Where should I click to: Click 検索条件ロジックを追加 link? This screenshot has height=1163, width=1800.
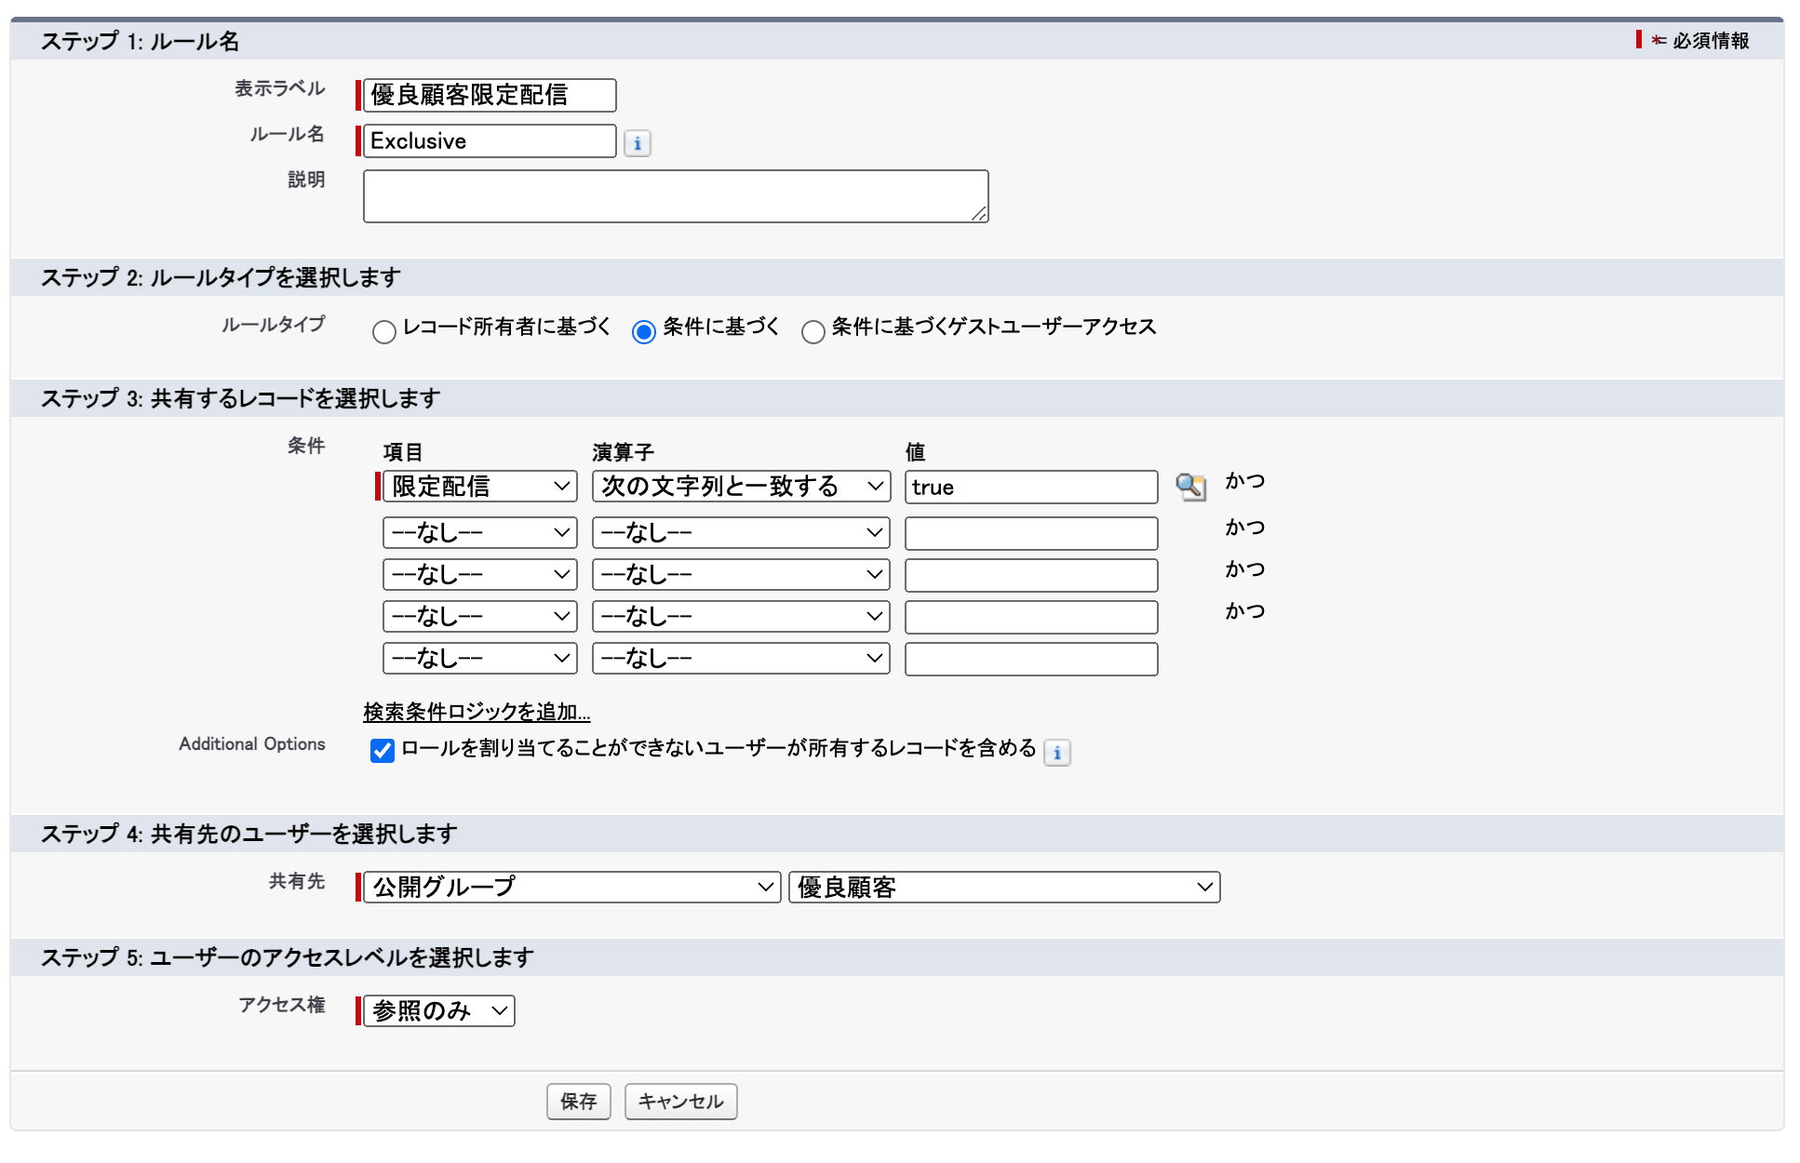pyautogui.click(x=477, y=712)
